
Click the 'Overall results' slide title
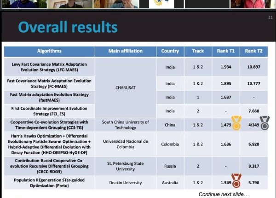tap(68, 27)
